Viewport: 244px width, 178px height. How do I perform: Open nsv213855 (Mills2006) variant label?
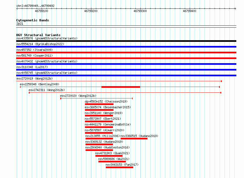pyautogui.click(x=103, y=136)
